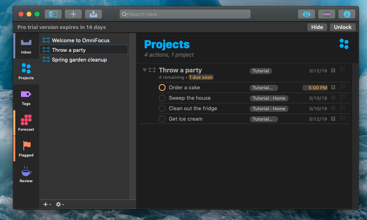Mark Clean out the fridge complete

point(162,109)
